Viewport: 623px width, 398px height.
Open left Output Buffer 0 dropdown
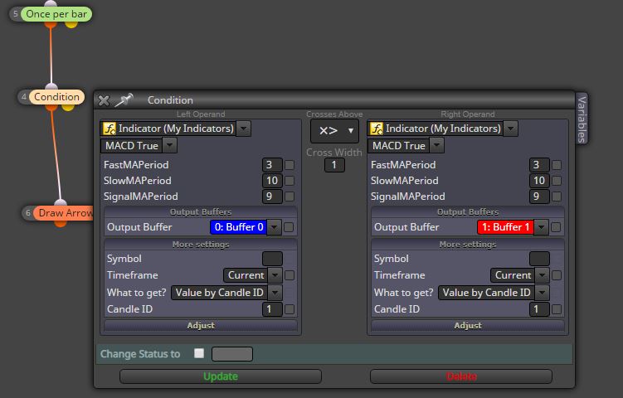click(x=274, y=227)
